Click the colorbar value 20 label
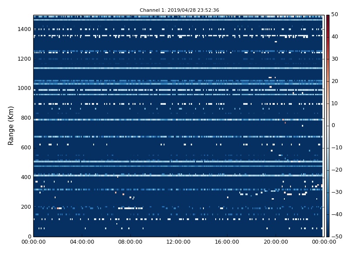This screenshot has width=350, height=262. coord(335,81)
